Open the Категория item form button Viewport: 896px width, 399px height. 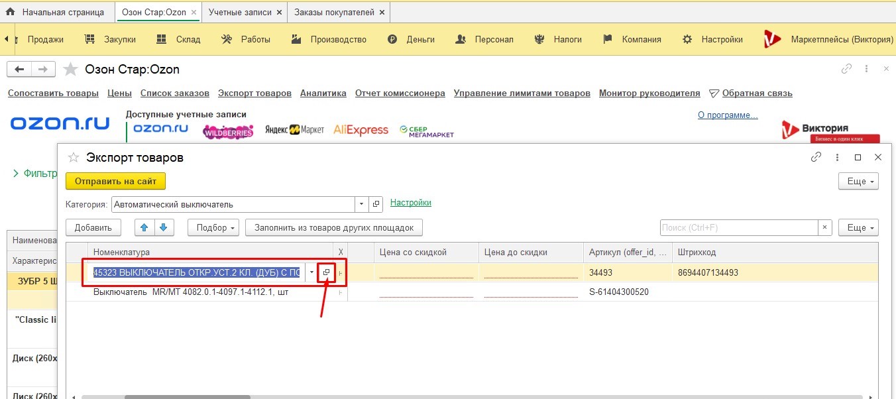click(375, 204)
